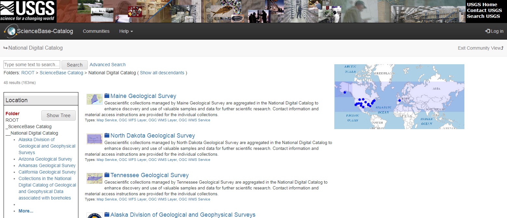
Task: Click the world map with blue markers
Action: 399,96
